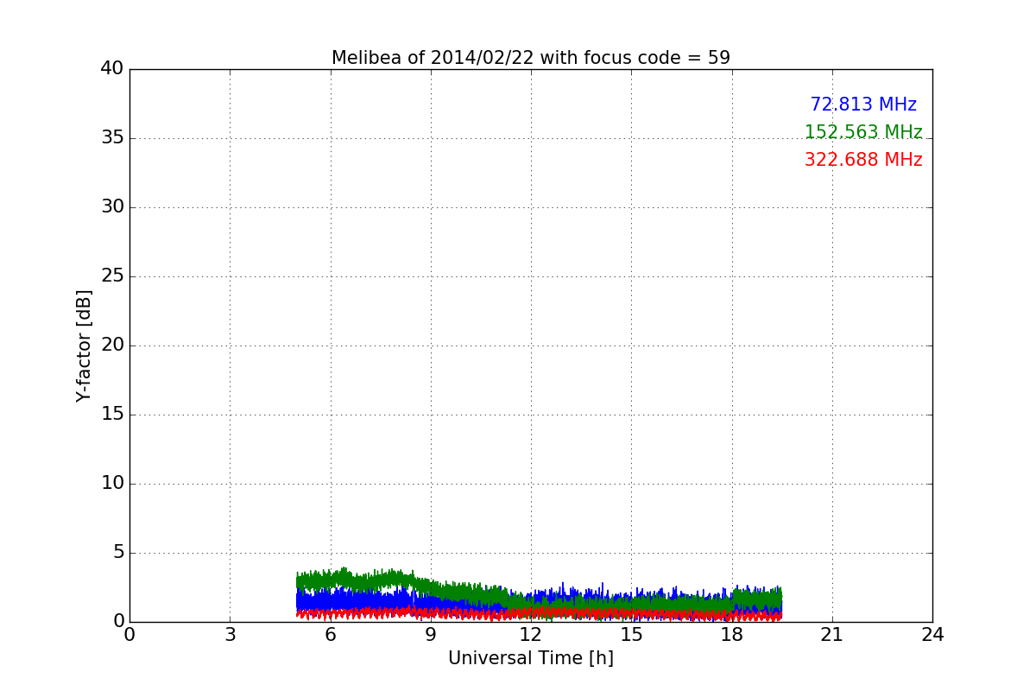The height and width of the screenshot is (691, 1036).
Task: Click the y-axis tick label 25
Action: [x=112, y=276]
